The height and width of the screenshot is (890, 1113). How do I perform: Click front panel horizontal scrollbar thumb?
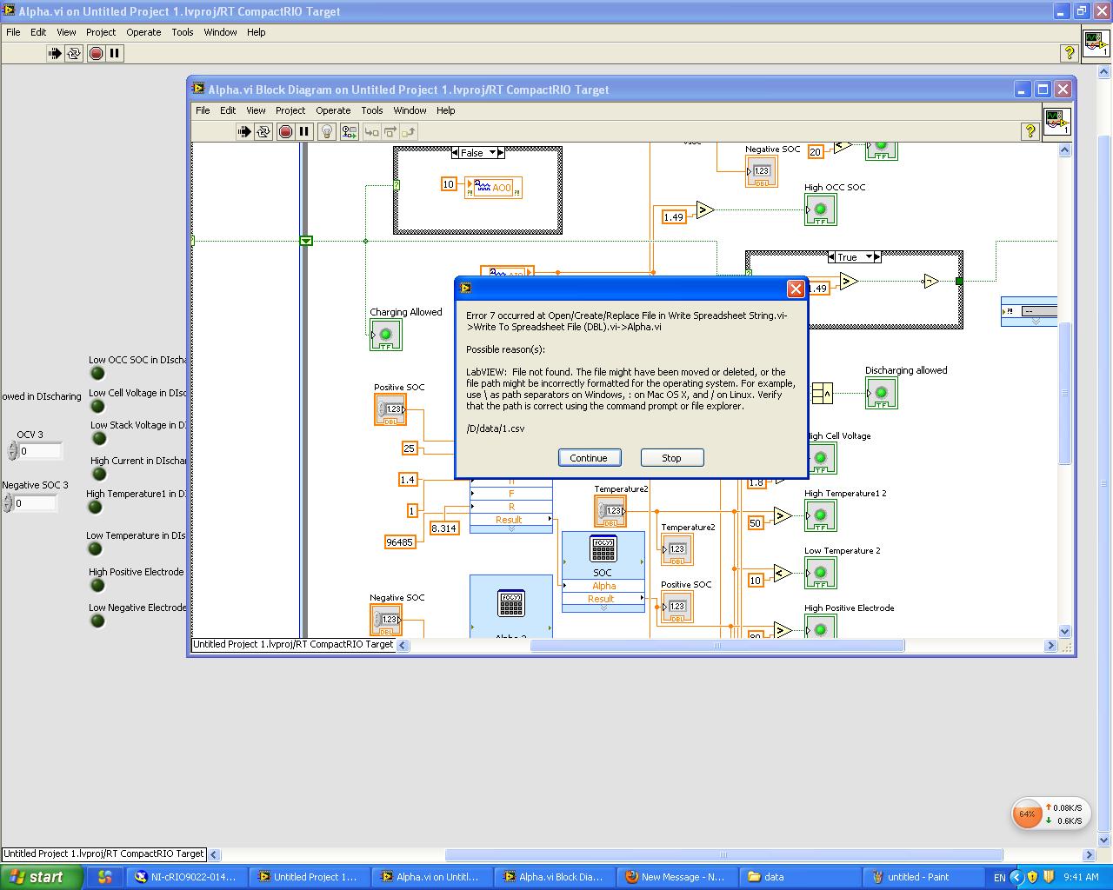(x=724, y=854)
